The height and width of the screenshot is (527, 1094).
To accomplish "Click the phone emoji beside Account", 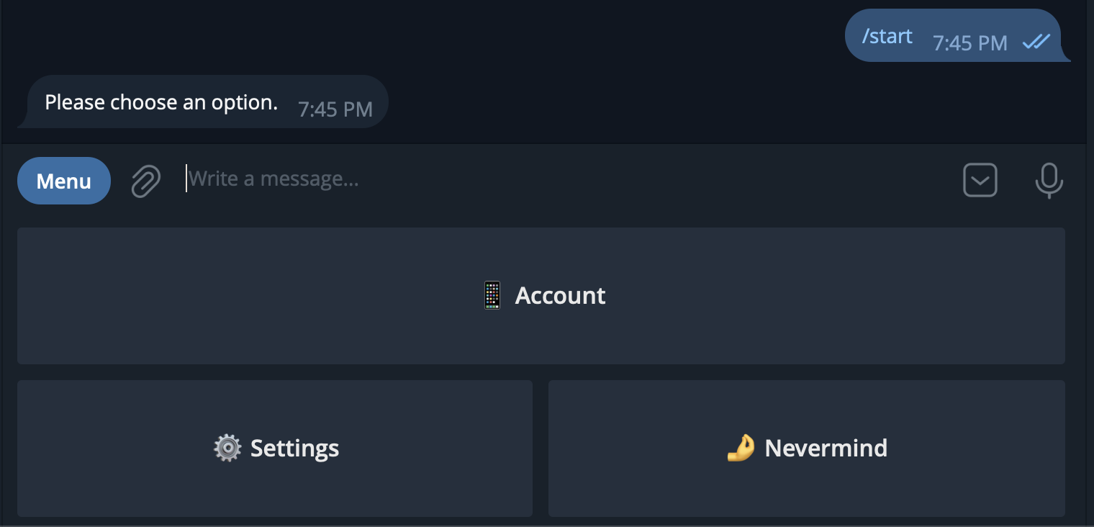I will [492, 295].
